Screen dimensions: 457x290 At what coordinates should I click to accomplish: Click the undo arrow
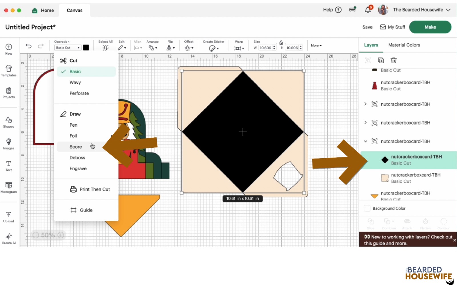[29, 46]
